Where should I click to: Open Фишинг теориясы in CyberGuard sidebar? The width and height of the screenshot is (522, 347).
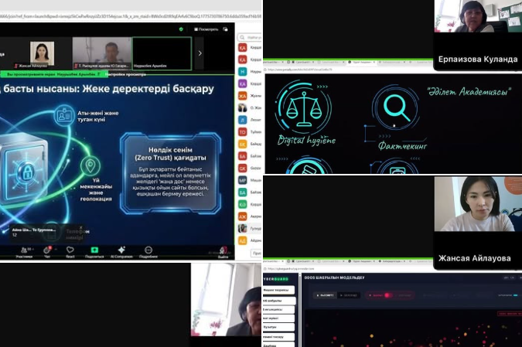(x=278, y=290)
